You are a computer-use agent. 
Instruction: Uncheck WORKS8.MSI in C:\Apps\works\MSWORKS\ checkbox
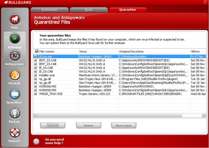point(35,86)
